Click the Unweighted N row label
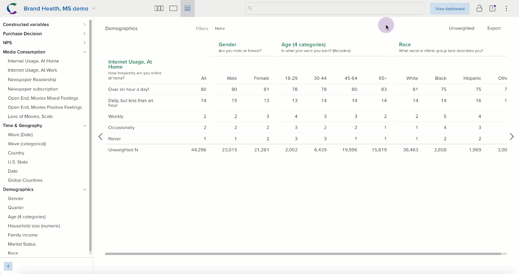 123,150
